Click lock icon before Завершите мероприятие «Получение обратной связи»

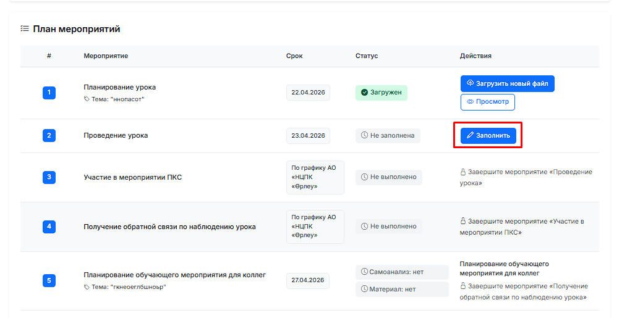click(463, 285)
